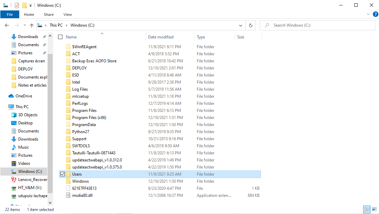Viewport: 379px width, 214px height.
Task: Click the navigation pane scrollbar down arrow
Action: pos(50,203)
